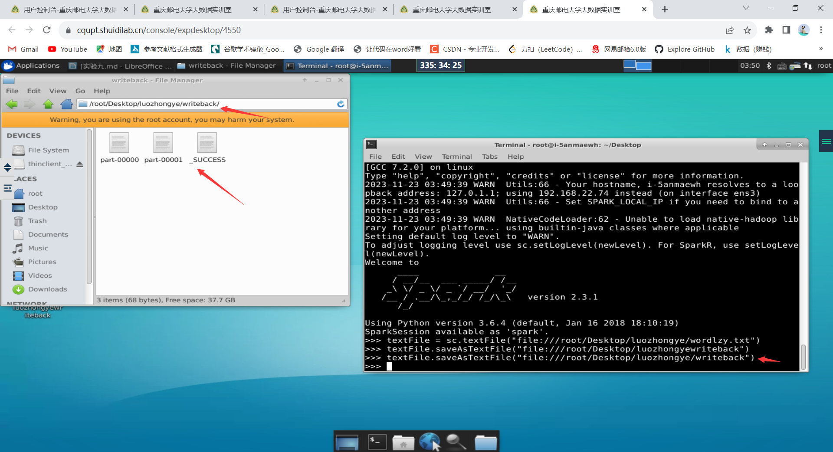This screenshot has width=833, height=452.
Task: Launch web browser from bottom dock
Action: (430, 442)
